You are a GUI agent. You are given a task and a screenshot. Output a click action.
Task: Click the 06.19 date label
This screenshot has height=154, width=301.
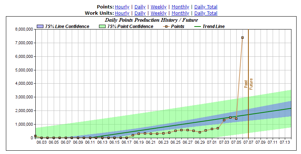point(139,142)
